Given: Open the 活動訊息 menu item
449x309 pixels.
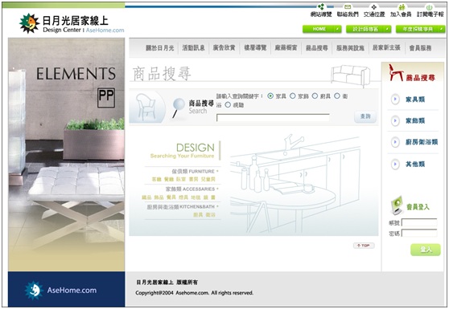Looking at the screenshot, I should point(194,48).
